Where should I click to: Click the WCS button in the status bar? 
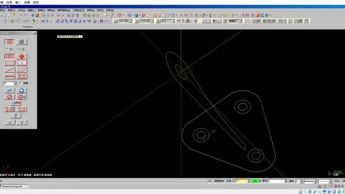(337, 181)
